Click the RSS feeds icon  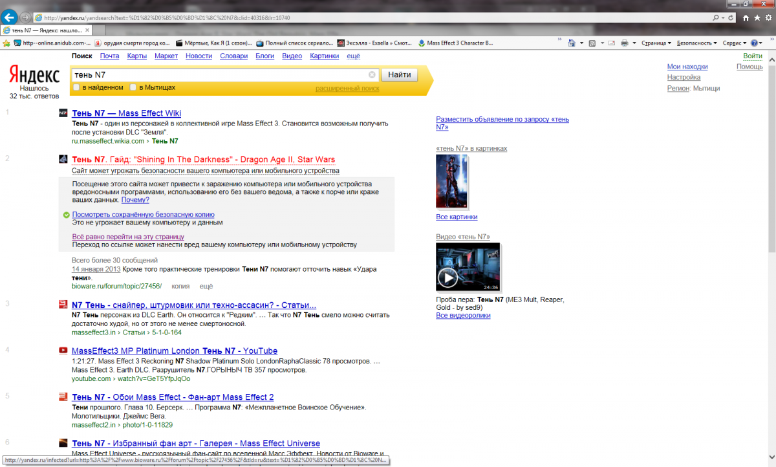tap(592, 43)
